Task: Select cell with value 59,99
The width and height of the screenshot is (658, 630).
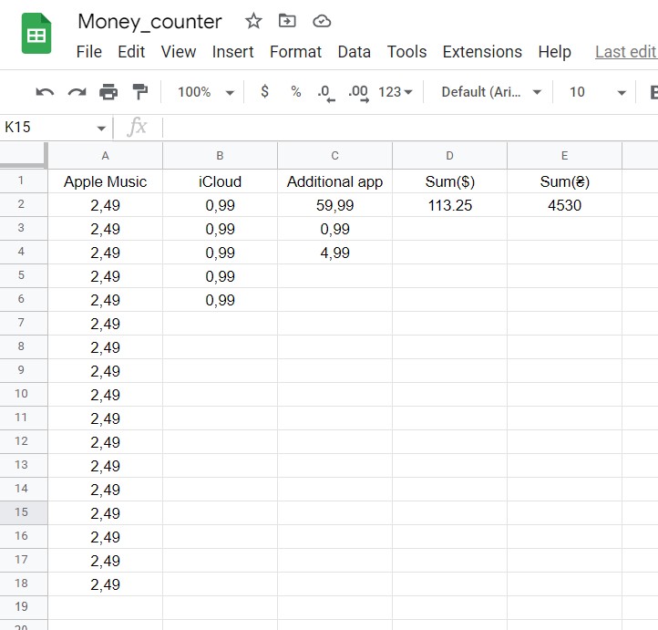Action: pyautogui.click(x=334, y=205)
